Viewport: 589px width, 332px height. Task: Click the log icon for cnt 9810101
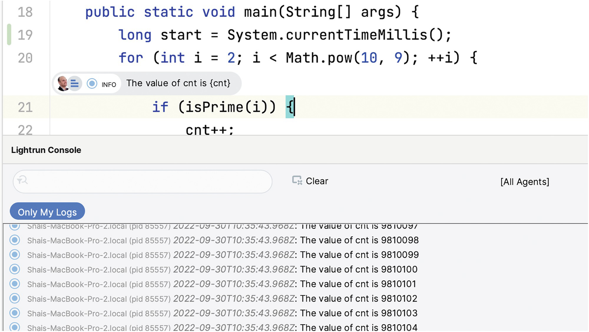pyautogui.click(x=15, y=284)
